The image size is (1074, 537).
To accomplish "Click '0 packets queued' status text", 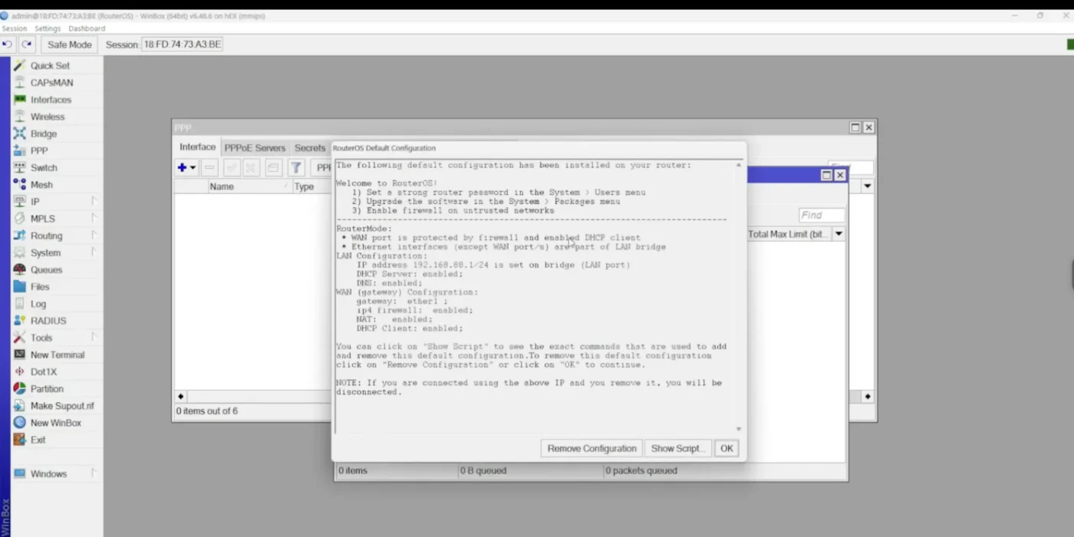I will coord(641,471).
